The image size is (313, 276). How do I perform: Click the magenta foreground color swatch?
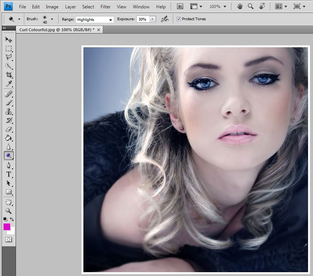[6, 227]
